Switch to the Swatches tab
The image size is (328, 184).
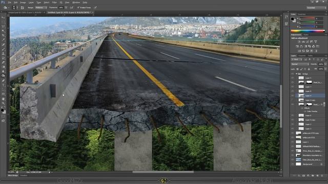point(302,14)
